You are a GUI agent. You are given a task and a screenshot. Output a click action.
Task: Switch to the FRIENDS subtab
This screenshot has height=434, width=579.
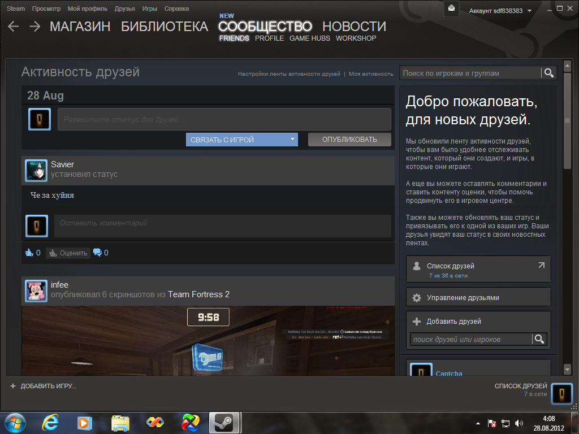(234, 38)
